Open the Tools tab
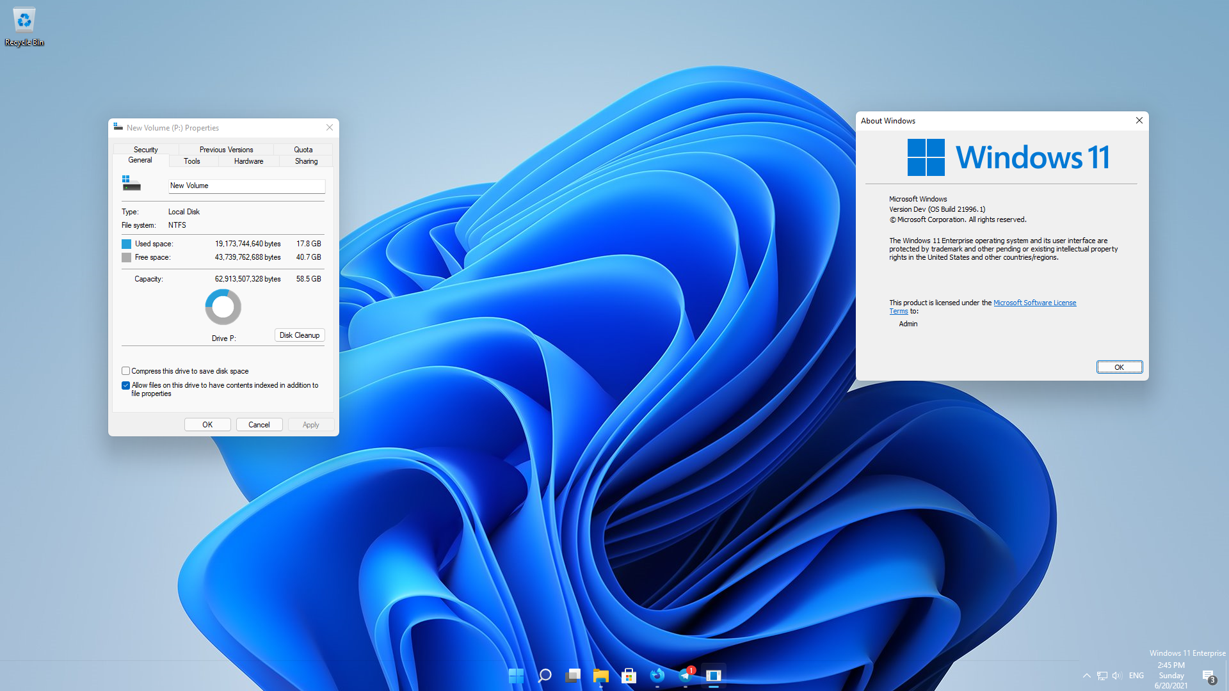This screenshot has width=1229, height=691. pos(192,161)
